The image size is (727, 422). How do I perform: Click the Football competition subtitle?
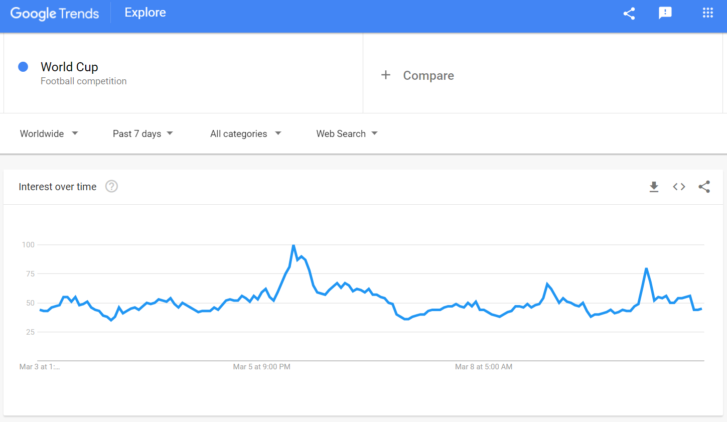point(84,81)
